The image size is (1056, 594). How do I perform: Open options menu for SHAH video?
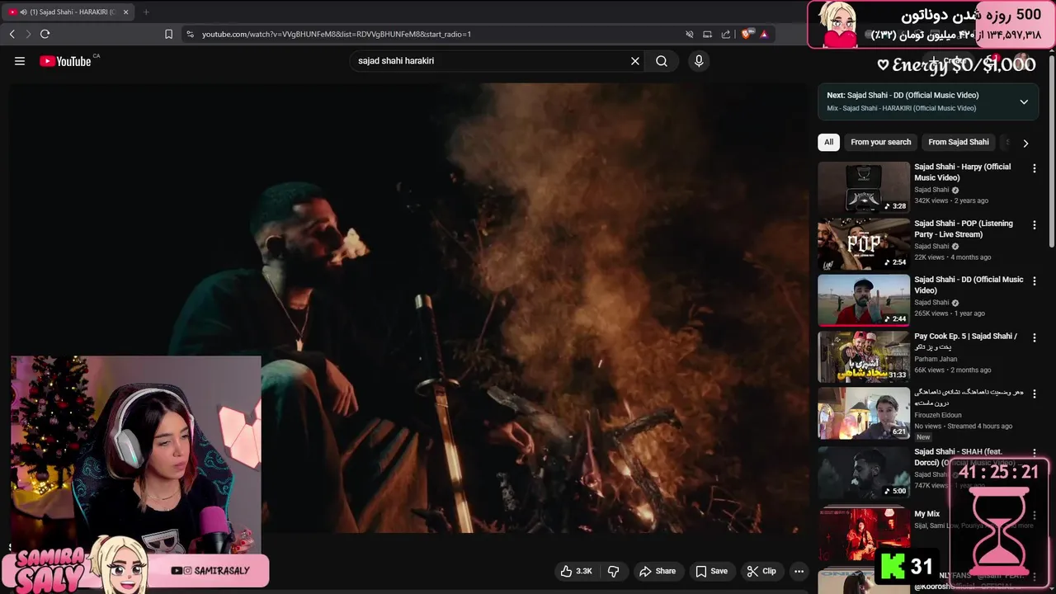pos(1034,453)
